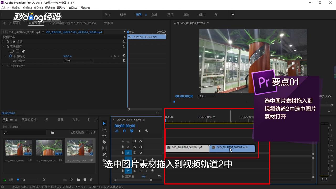
Task: Switch to the 元数据 tab
Action: pyautogui.click(x=109, y=23)
